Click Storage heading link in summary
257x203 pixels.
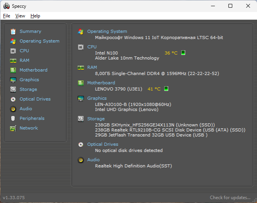[96, 119]
